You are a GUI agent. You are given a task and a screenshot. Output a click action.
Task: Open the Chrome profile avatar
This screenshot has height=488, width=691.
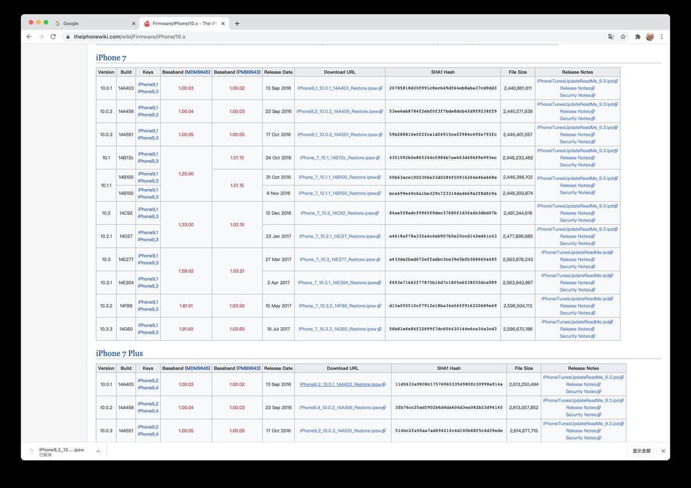pyautogui.click(x=650, y=36)
